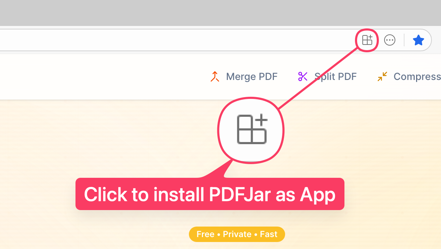Open the Compress PDF tool link

click(416, 76)
